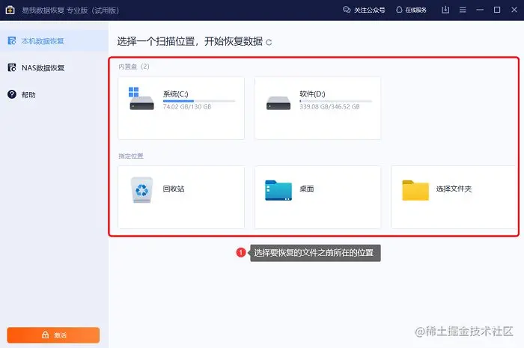The height and width of the screenshot is (348, 524).
Task: Open the hamburger menu icon
Action: [463, 10]
